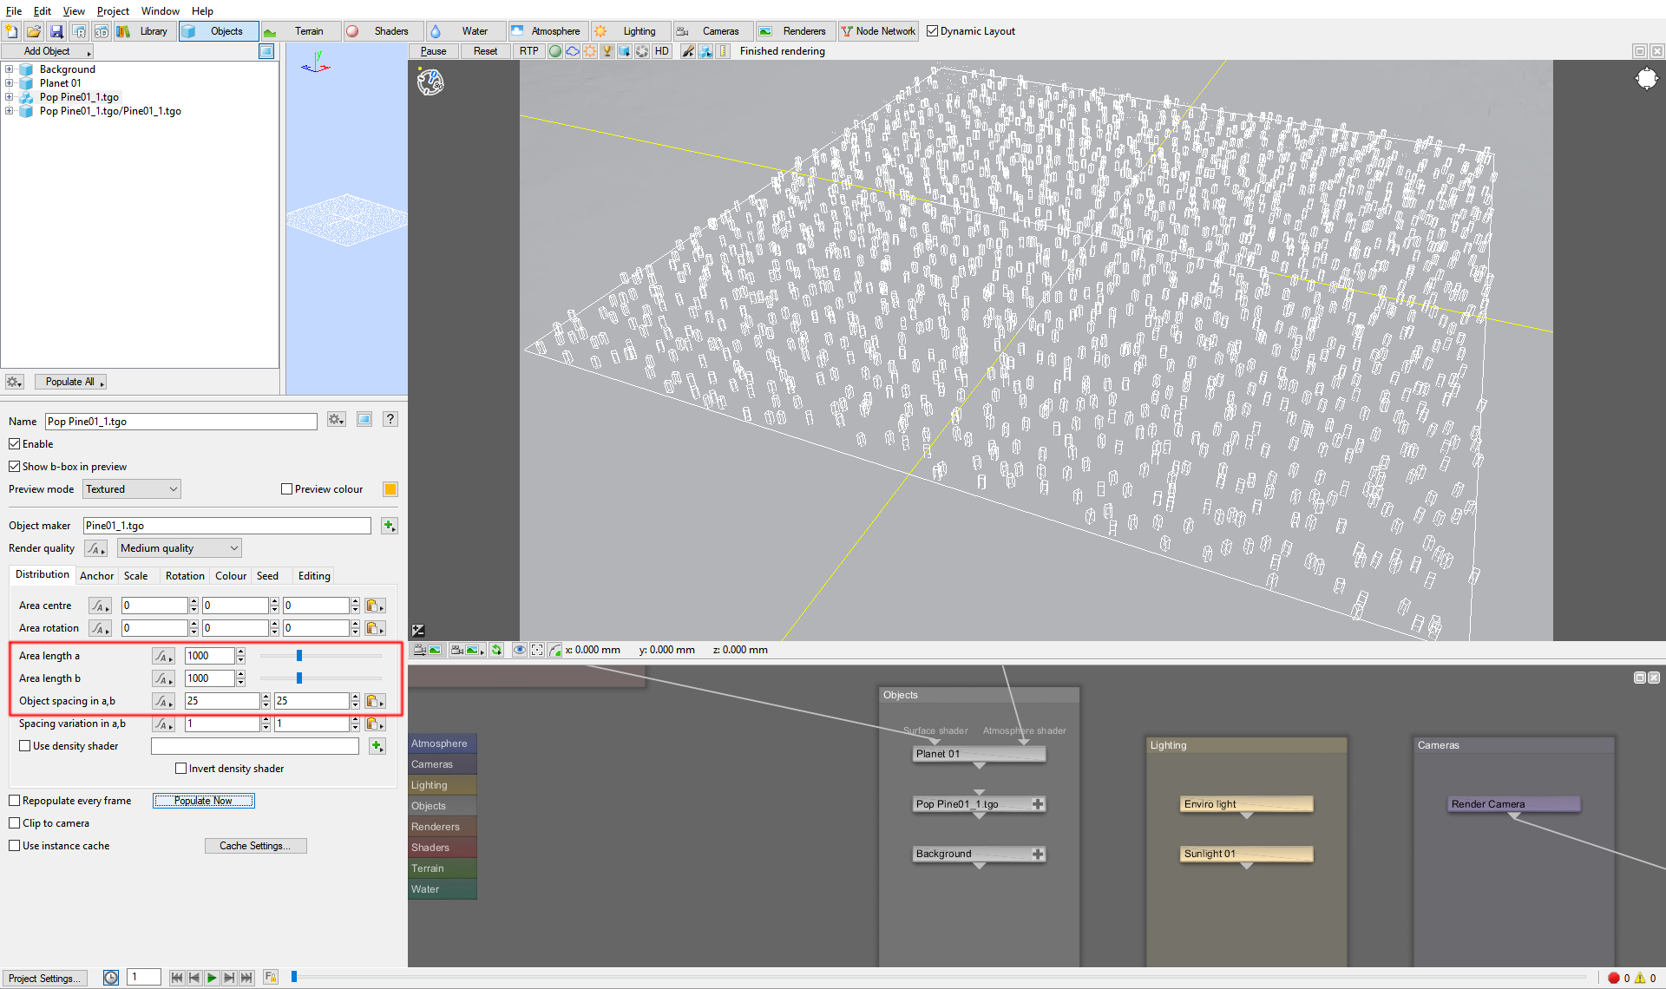Open the render view R icon
The height and width of the screenshot is (989, 1666).
tap(79, 31)
